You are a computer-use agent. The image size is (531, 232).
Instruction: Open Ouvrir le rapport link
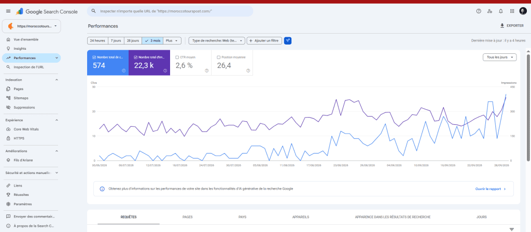coord(491,189)
